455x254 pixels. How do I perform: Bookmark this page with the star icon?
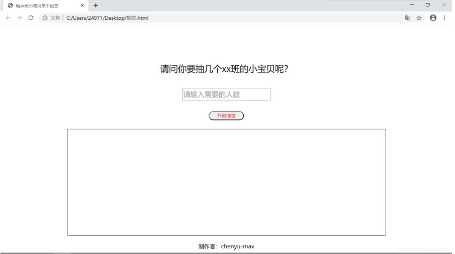pos(419,18)
